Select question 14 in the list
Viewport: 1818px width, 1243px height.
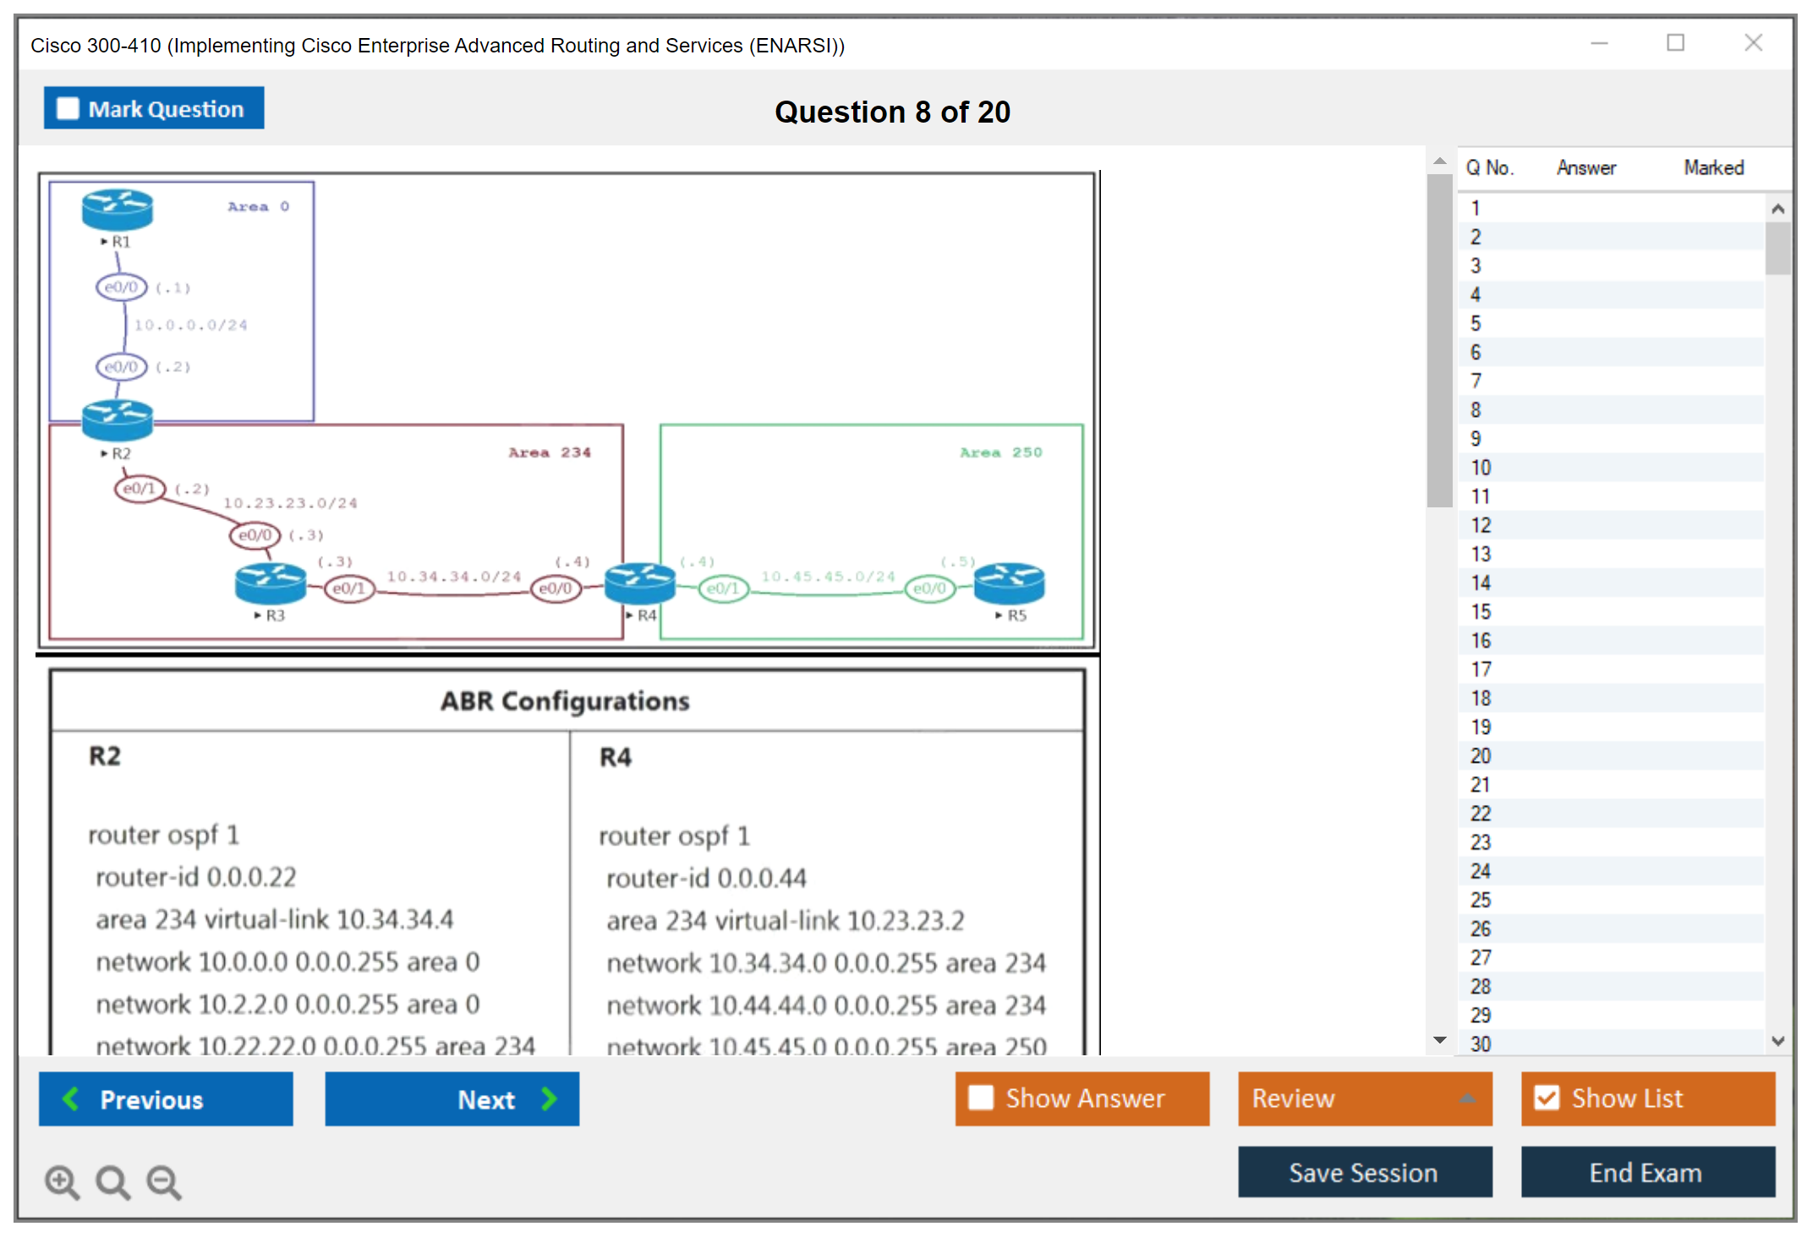pos(1481,583)
